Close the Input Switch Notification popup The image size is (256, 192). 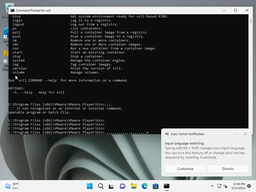click(245, 134)
